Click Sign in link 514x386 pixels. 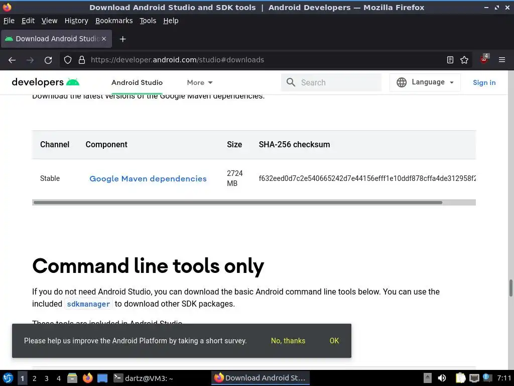tap(484, 82)
